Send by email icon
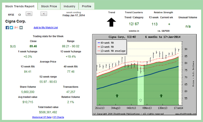The image size is (203, 122). coord(21,28)
